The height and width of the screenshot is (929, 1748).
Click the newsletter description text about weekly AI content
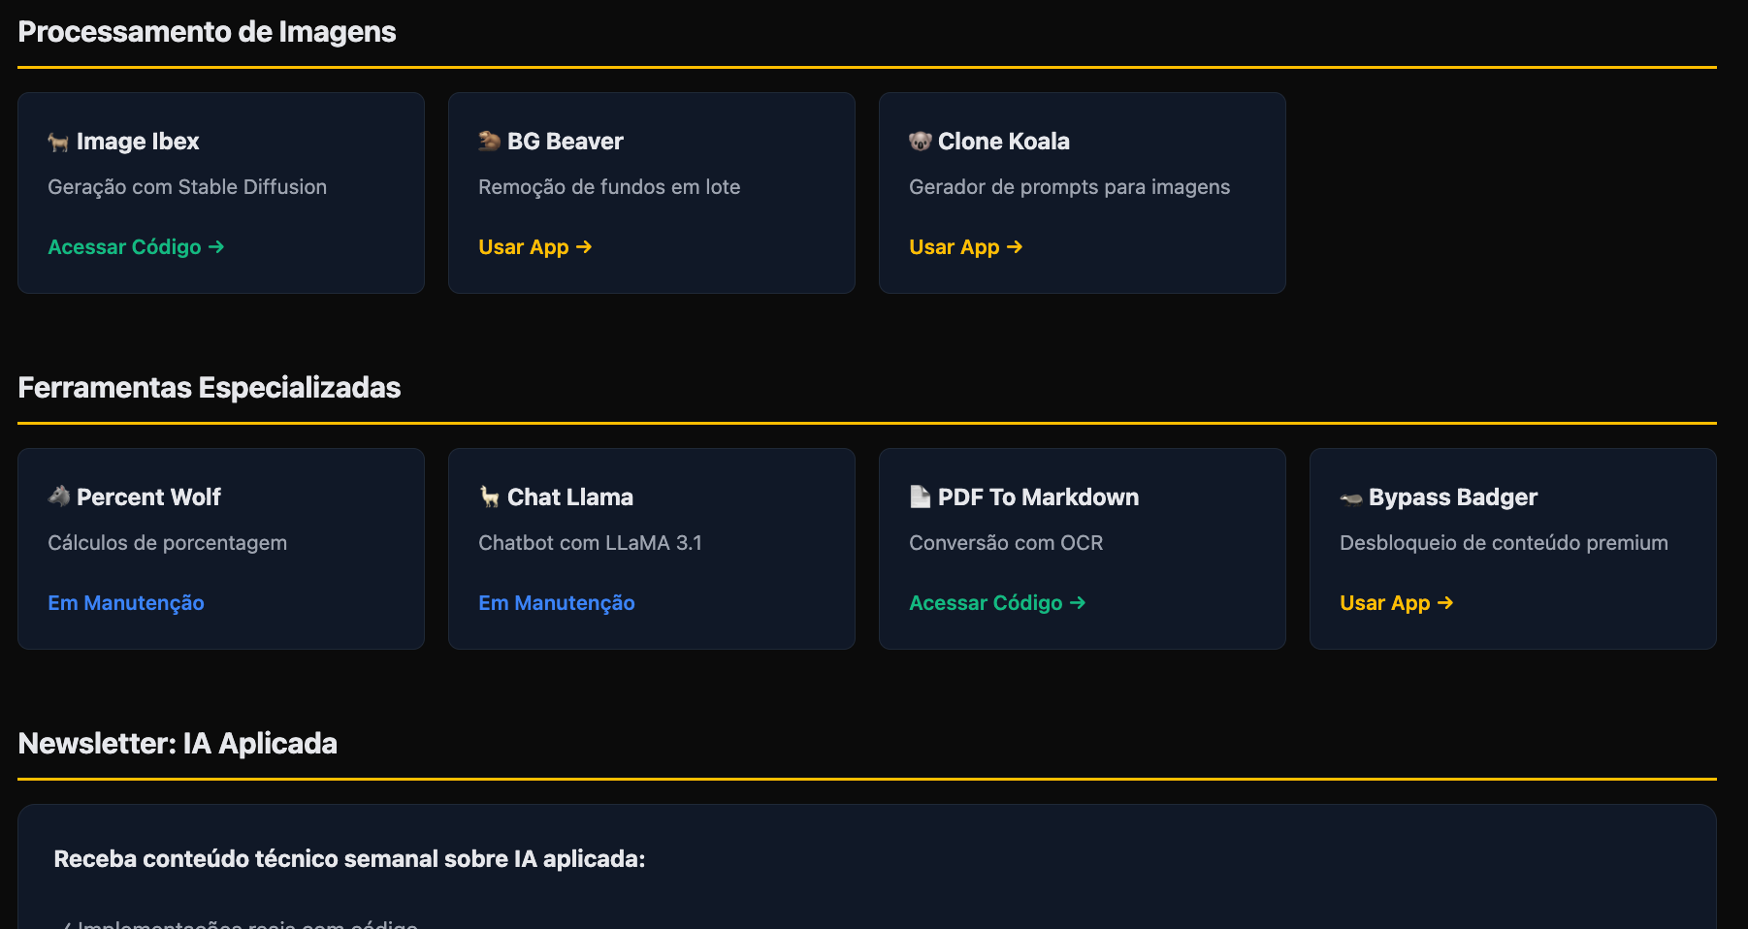[349, 858]
